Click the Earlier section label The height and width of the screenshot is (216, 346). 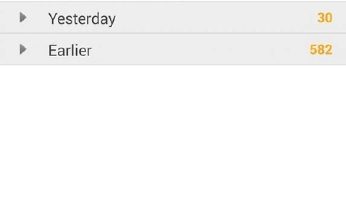[x=70, y=50]
